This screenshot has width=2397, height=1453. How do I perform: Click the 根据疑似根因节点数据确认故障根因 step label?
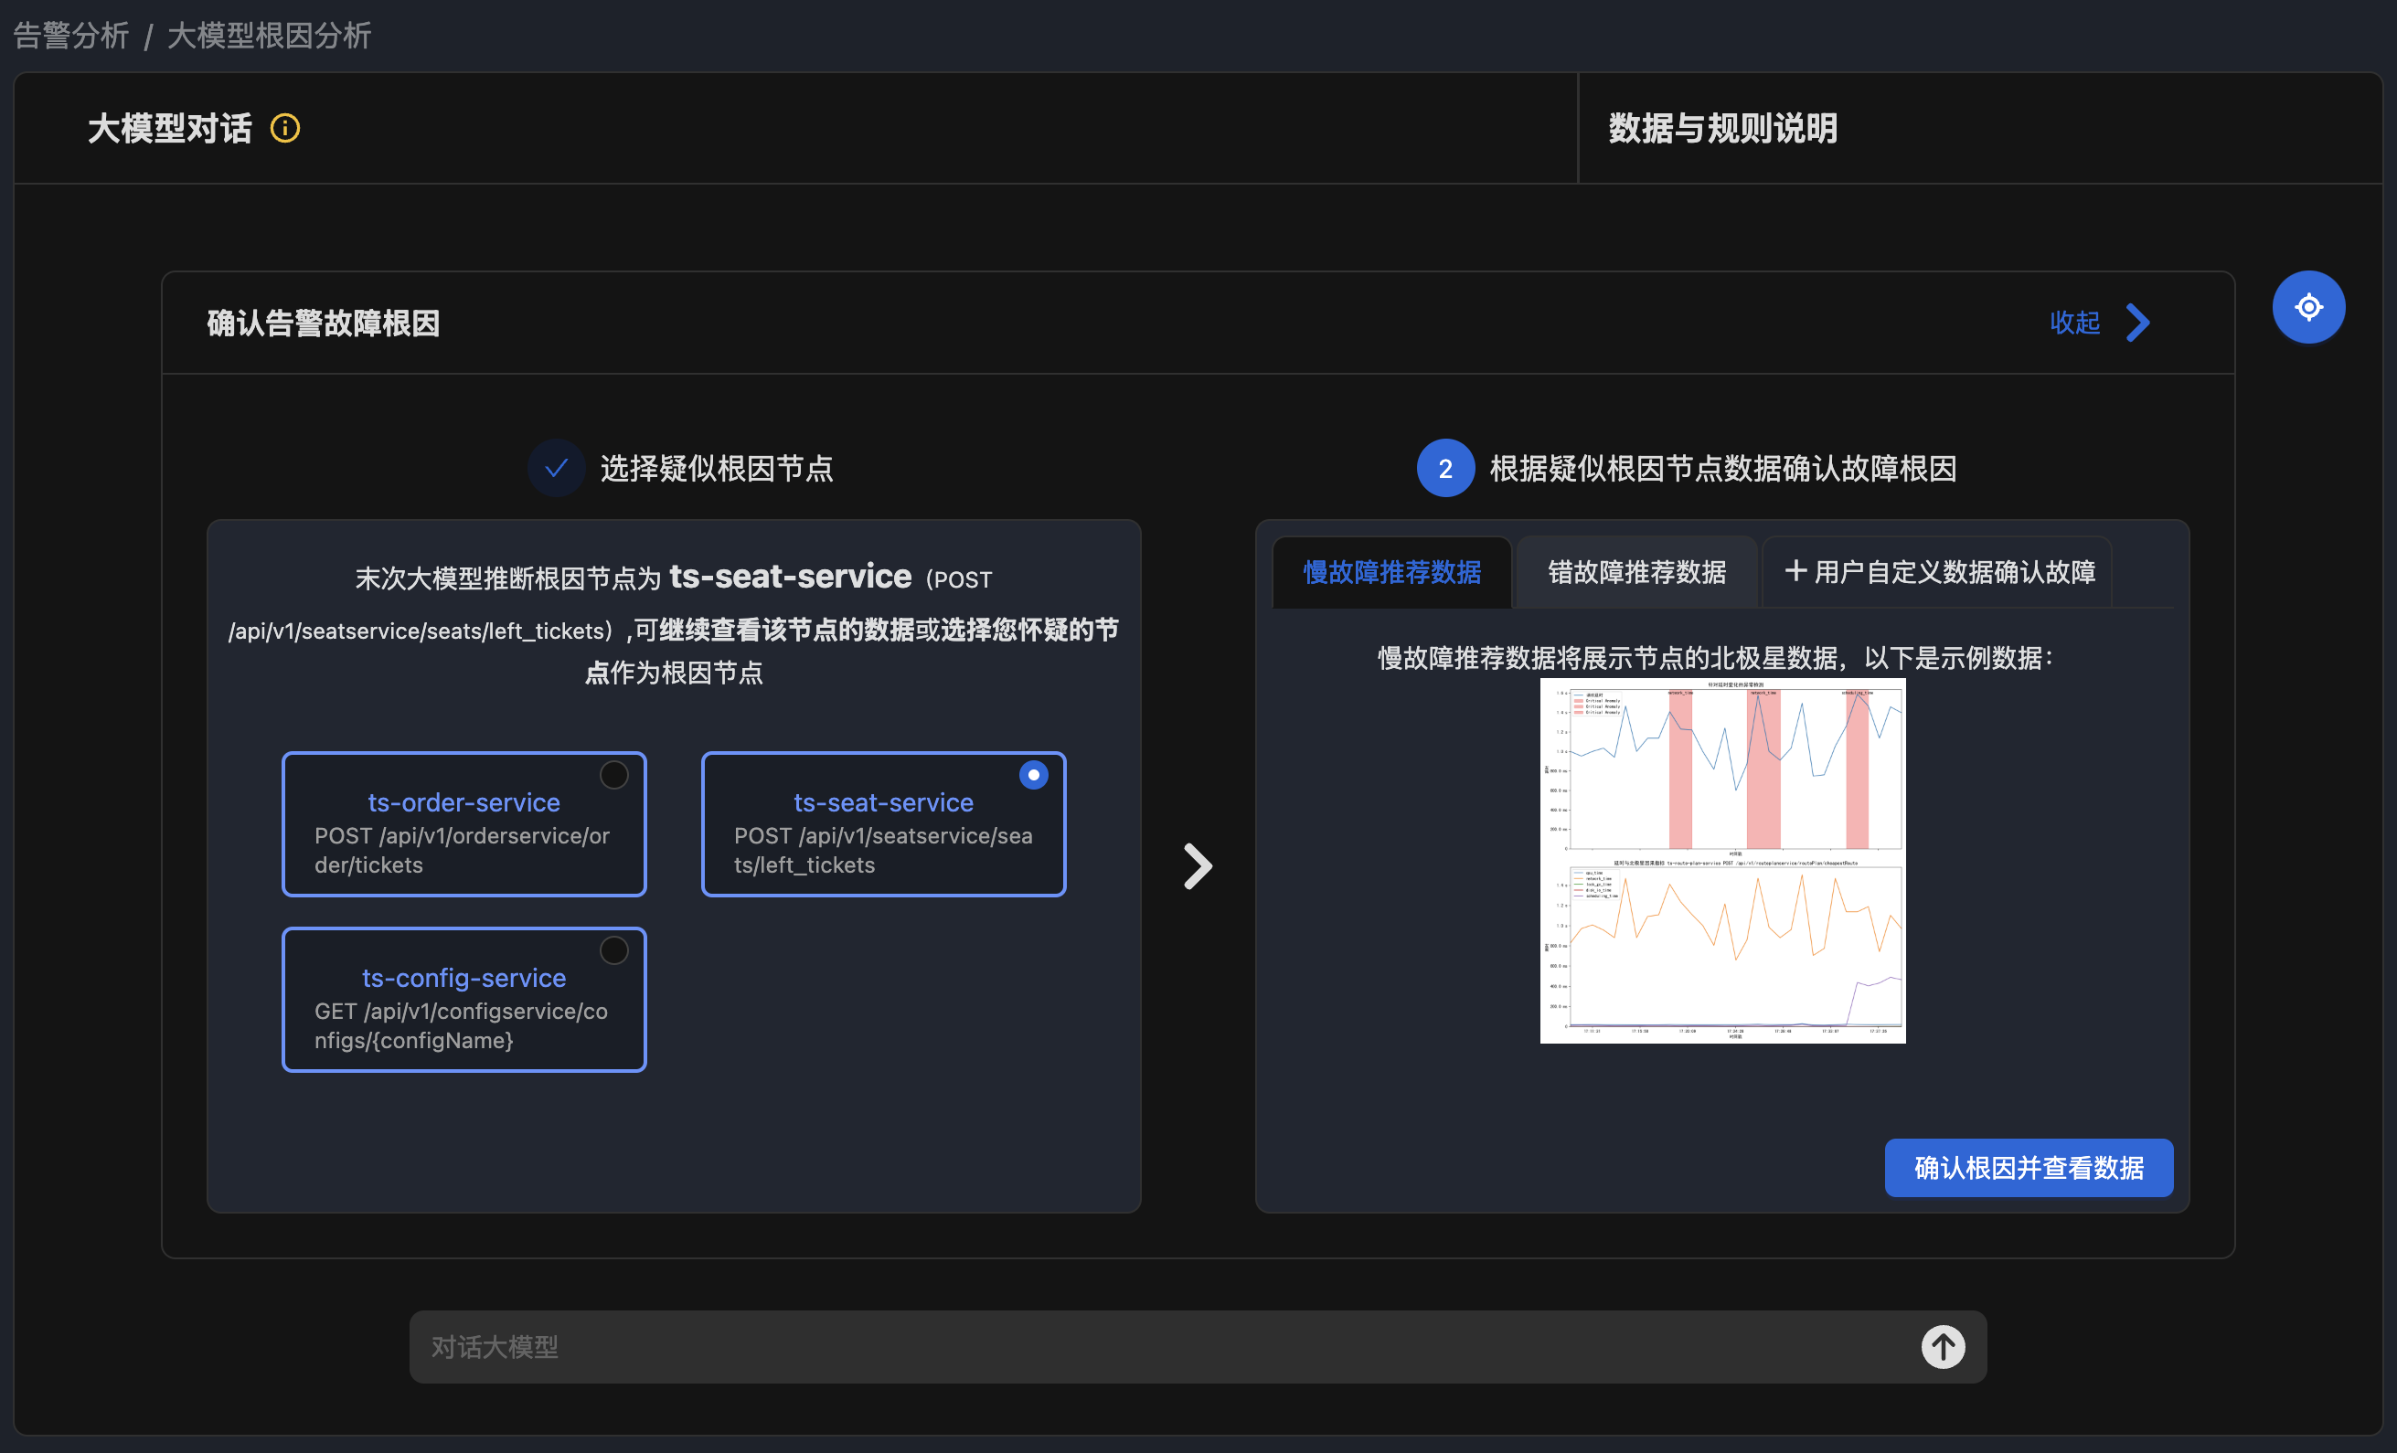tap(1723, 469)
